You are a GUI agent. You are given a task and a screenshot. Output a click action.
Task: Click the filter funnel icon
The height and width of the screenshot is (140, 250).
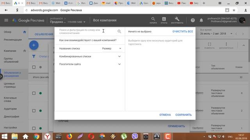click(x=34, y=56)
